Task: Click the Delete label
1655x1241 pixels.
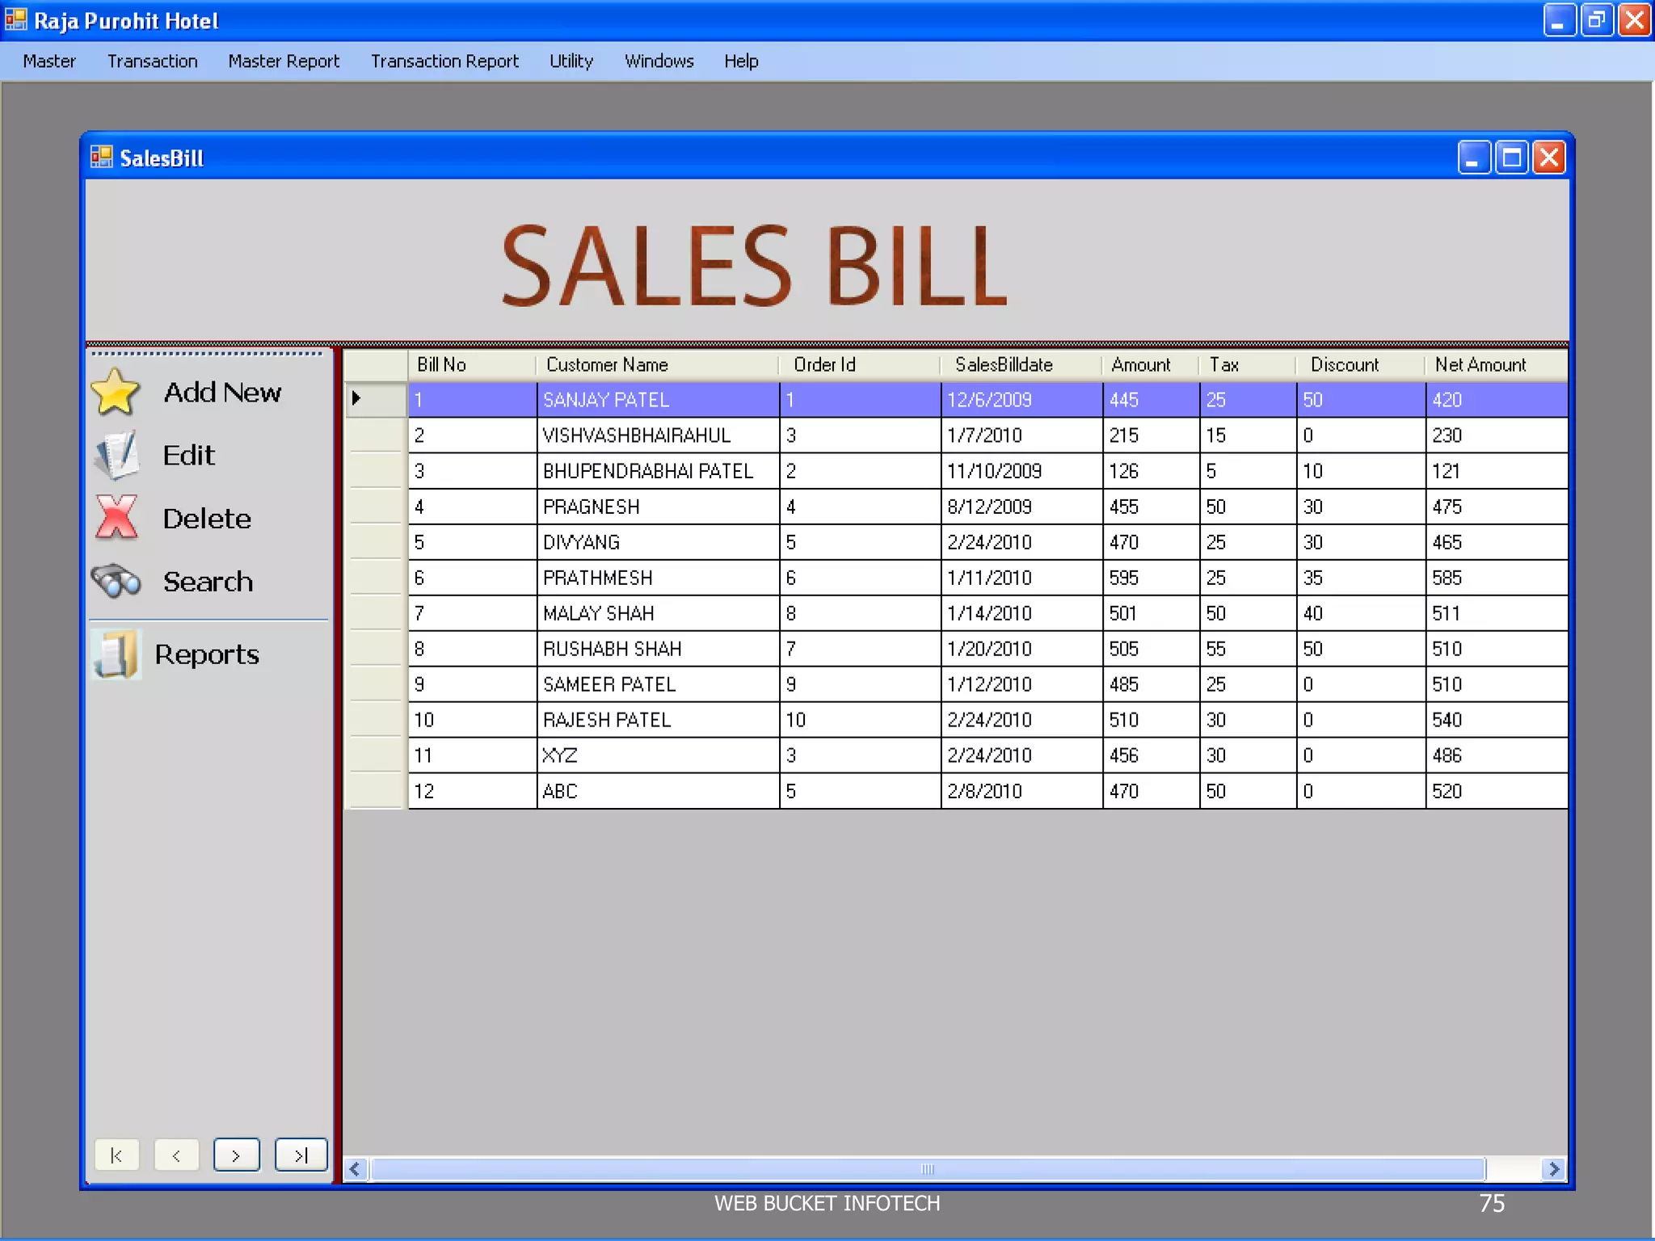Action: click(207, 519)
